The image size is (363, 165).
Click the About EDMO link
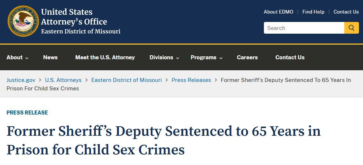tap(278, 12)
